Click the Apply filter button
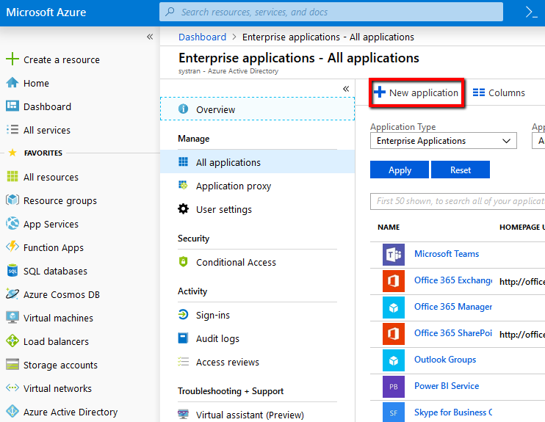 tap(400, 170)
